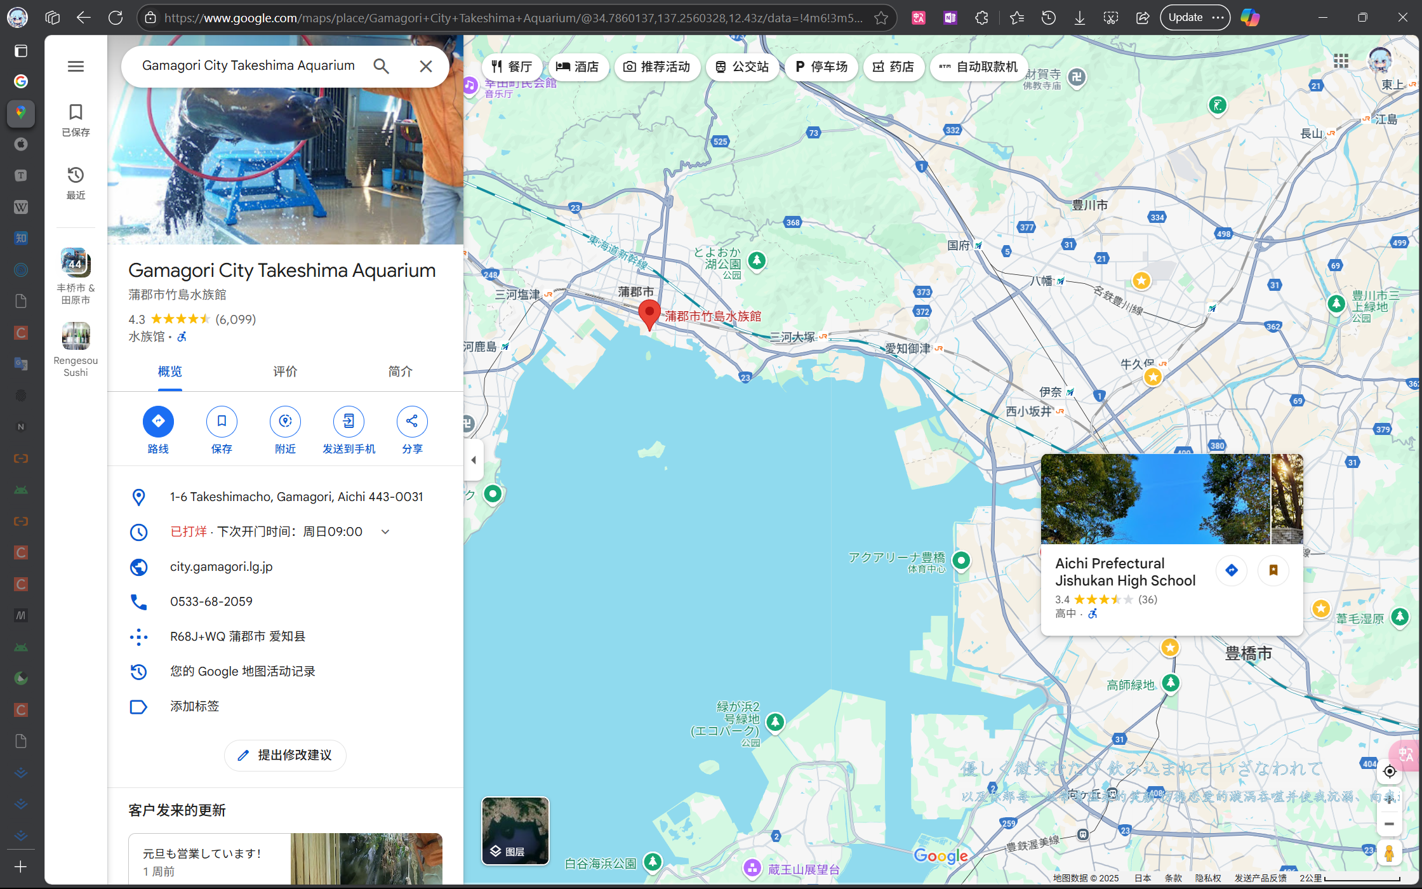1422x889 pixels.
Task: Open the recent Toyohashi & Tahara item
Action: (x=76, y=276)
